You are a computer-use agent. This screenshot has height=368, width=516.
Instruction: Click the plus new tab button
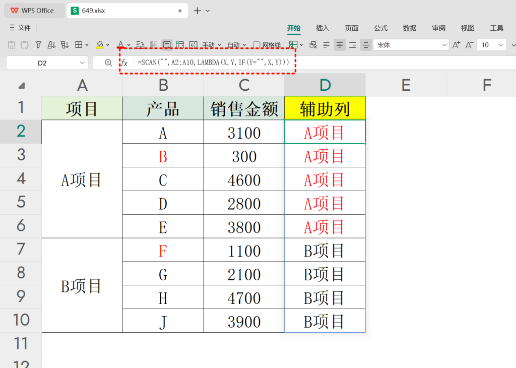point(197,11)
